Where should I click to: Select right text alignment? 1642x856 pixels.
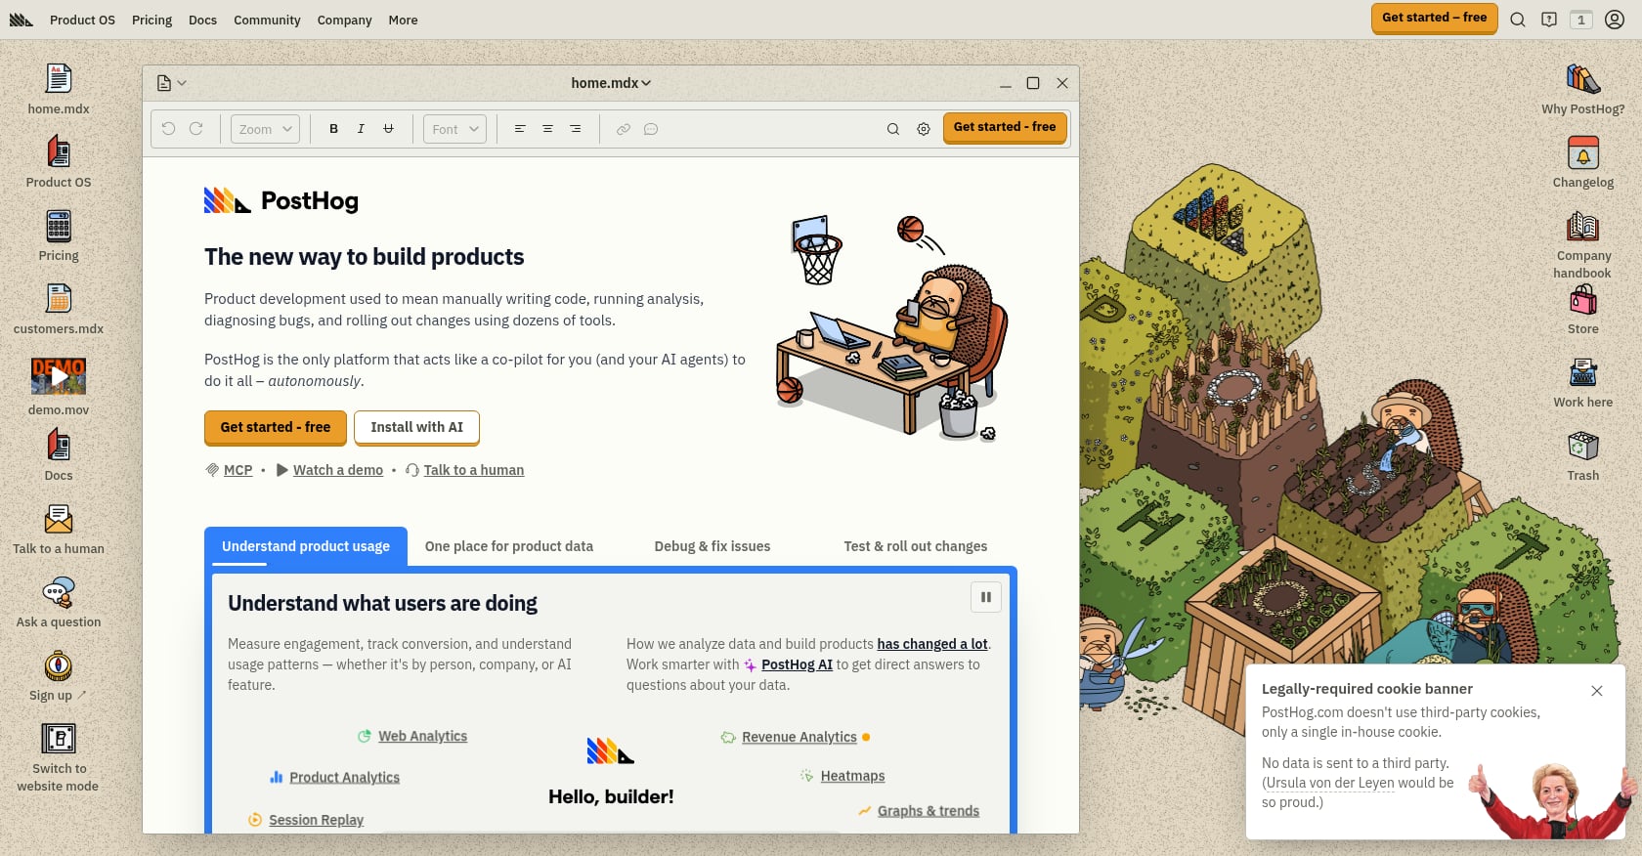[575, 129]
